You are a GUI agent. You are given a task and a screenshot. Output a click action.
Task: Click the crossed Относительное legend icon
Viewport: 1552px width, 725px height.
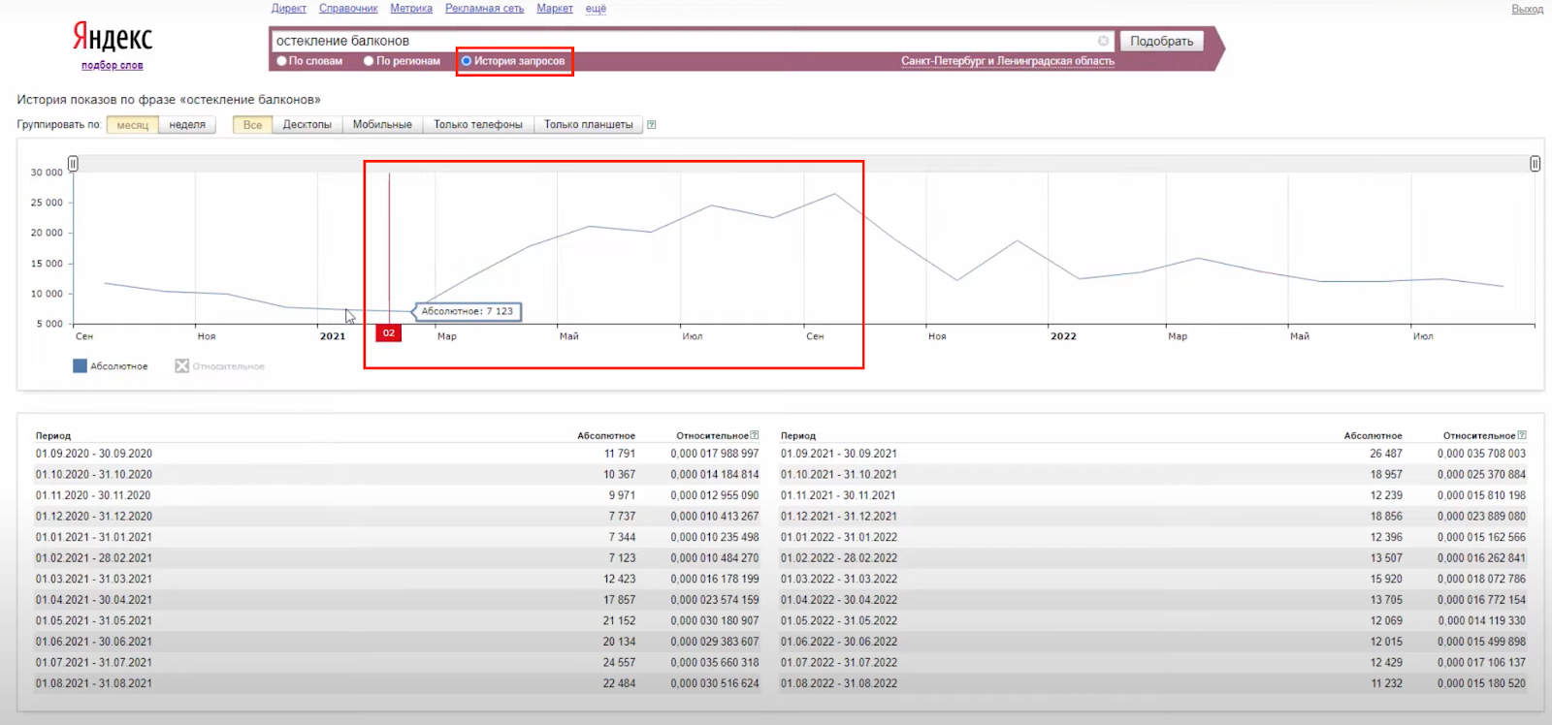tap(181, 366)
